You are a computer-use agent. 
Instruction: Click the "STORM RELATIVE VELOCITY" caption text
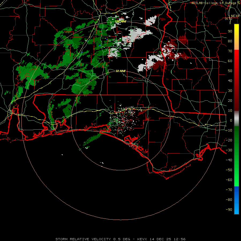click(83, 239)
